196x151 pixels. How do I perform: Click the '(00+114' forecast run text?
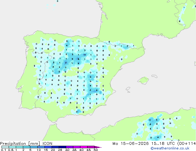point(186,144)
